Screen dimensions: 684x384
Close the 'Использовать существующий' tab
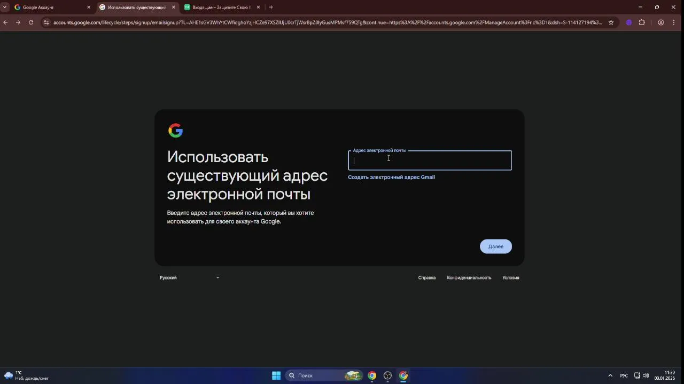point(173,7)
